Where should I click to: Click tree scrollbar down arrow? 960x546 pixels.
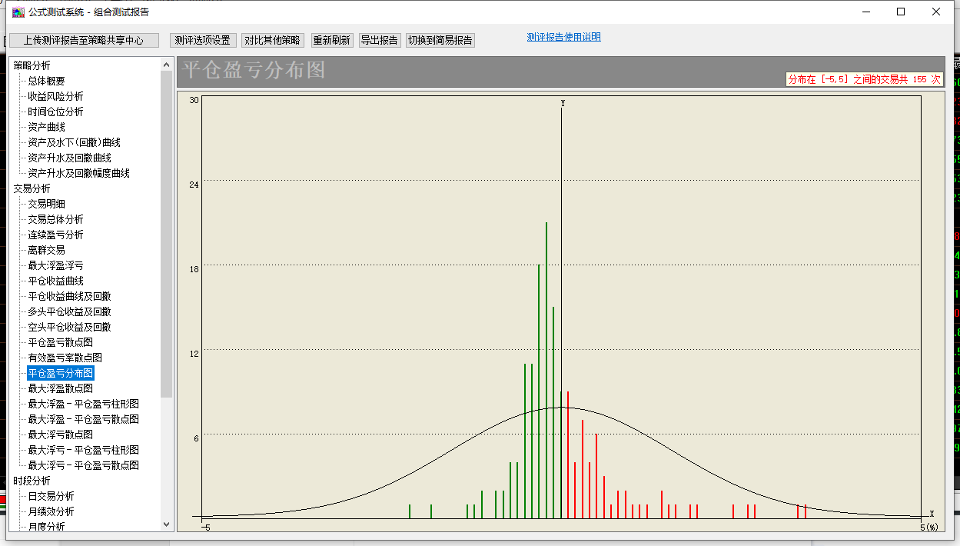coord(167,524)
